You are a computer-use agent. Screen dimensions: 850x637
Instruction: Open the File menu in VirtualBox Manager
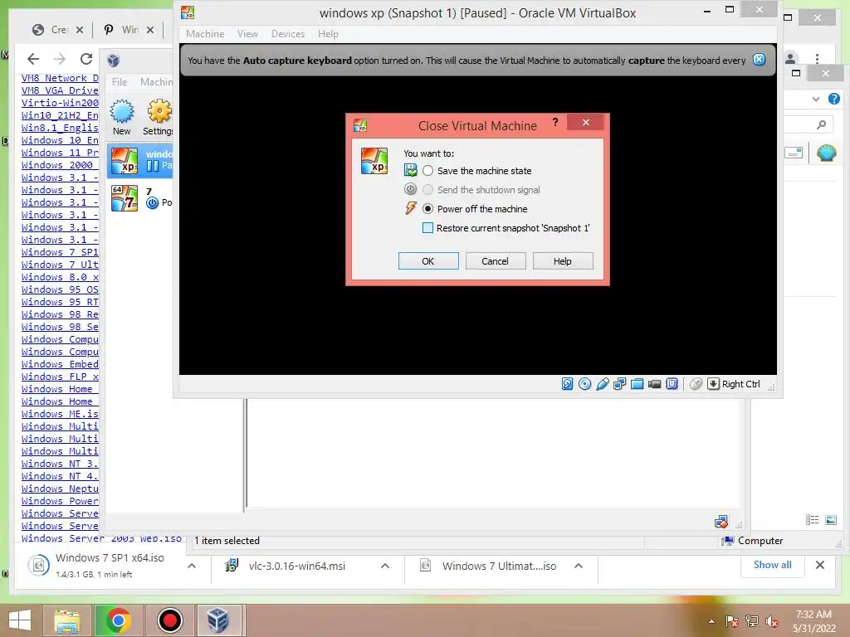[x=120, y=82]
